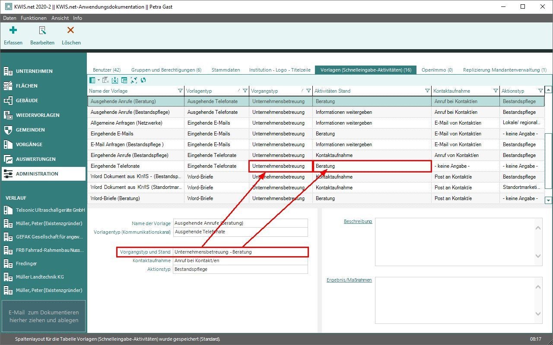Click the Name der Vorlage field
Viewport: 553px width, 345px height.
pos(240,223)
